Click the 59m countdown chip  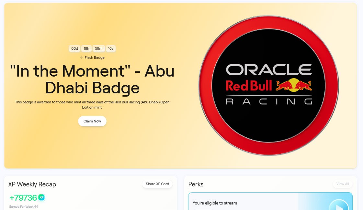[x=98, y=48]
